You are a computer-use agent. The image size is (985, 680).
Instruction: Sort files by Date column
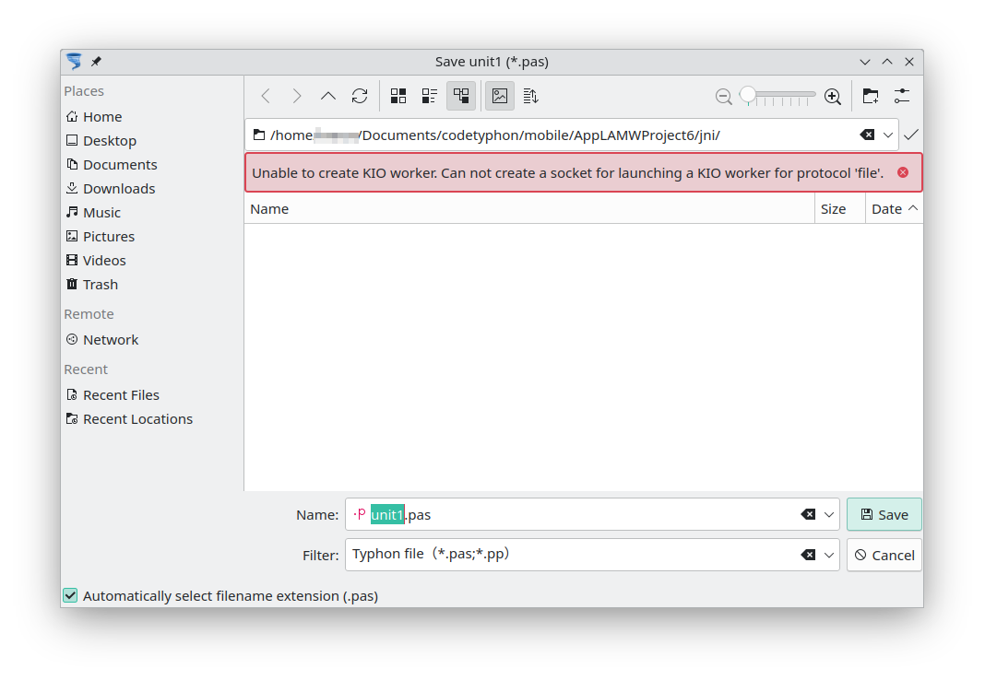[x=895, y=209]
